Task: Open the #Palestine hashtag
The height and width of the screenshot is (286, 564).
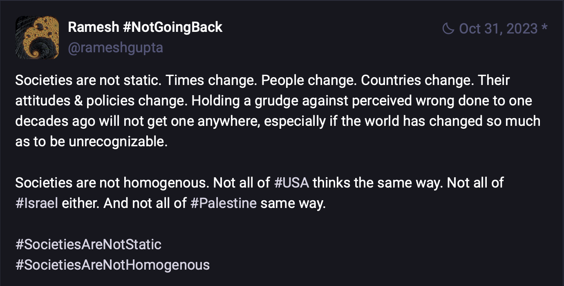Action: pyautogui.click(x=224, y=203)
